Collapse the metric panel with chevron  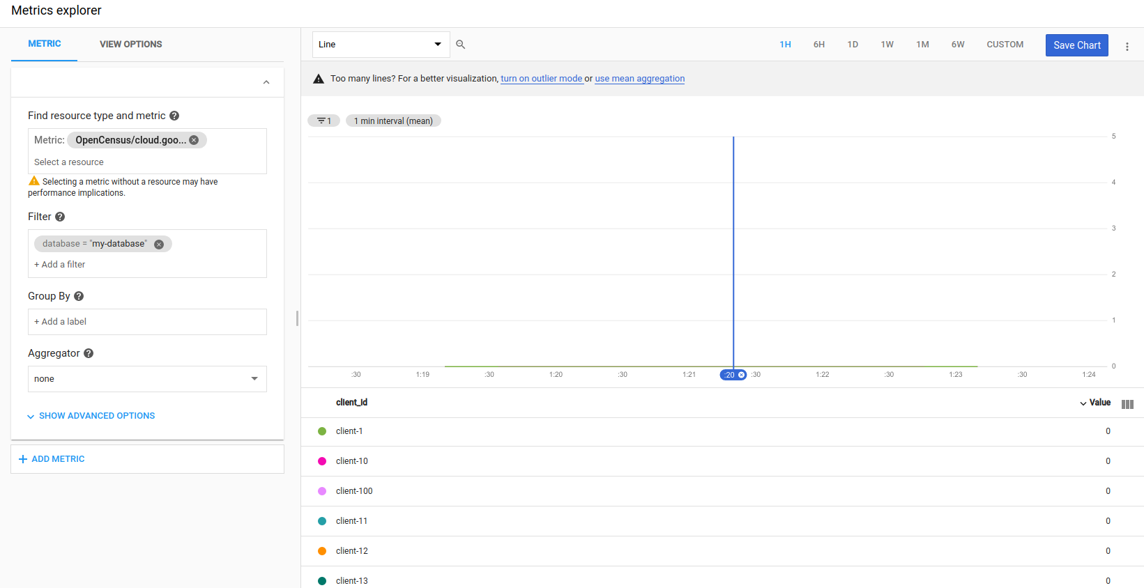[x=266, y=82]
